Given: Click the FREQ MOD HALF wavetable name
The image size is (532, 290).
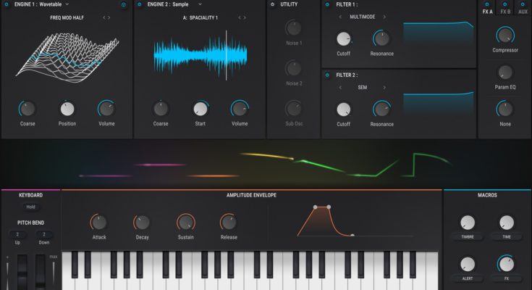Looking at the screenshot, I should pyautogui.click(x=67, y=17).
